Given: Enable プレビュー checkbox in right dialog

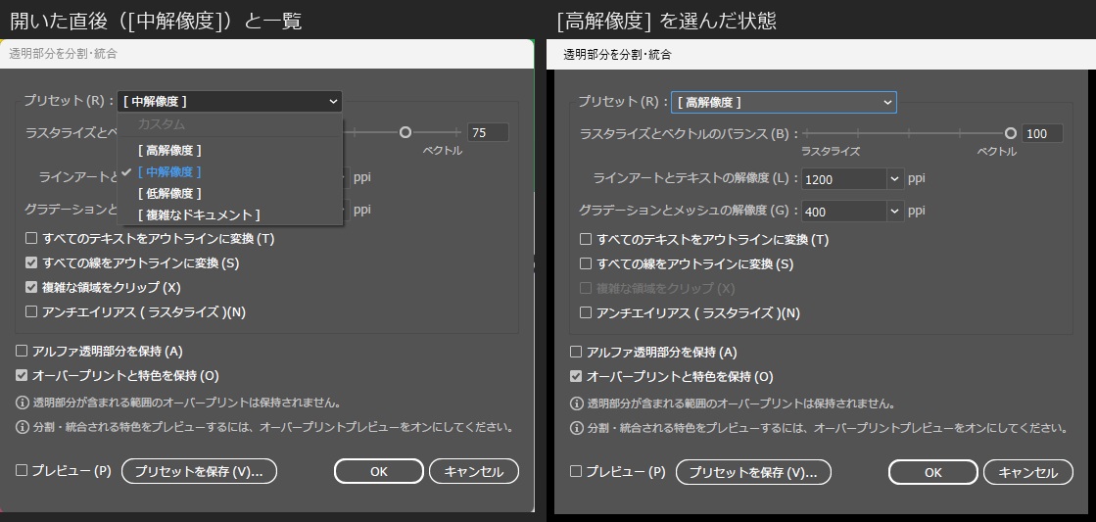Looking at the screenshot, I should click(576, 471).
